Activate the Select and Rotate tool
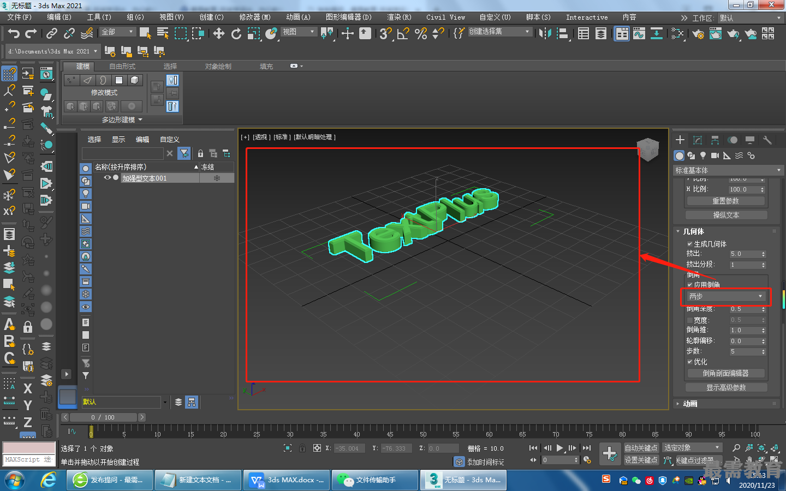786x491 pixels. (236, 34)
